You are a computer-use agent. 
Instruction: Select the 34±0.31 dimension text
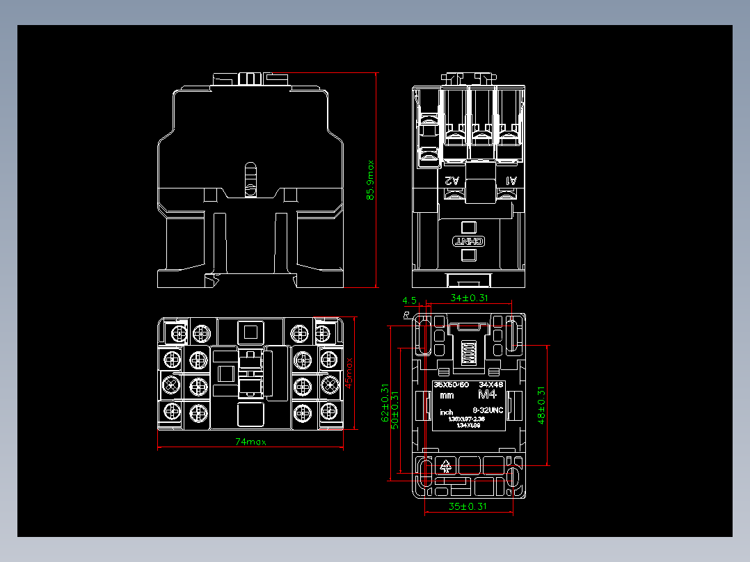tap(469, 298)
